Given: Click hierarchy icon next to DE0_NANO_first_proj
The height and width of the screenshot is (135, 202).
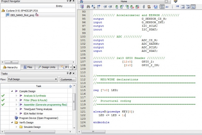Looking at the screenshot, I should point(37,15).
